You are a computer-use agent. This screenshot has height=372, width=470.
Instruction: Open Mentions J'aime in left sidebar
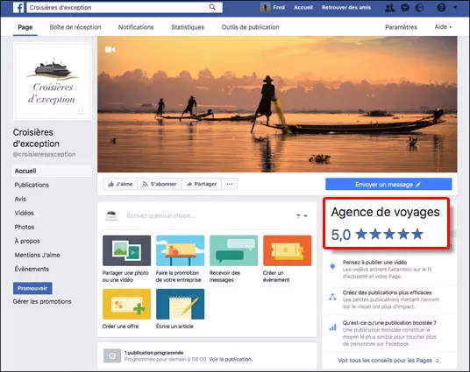click(37, 255)
